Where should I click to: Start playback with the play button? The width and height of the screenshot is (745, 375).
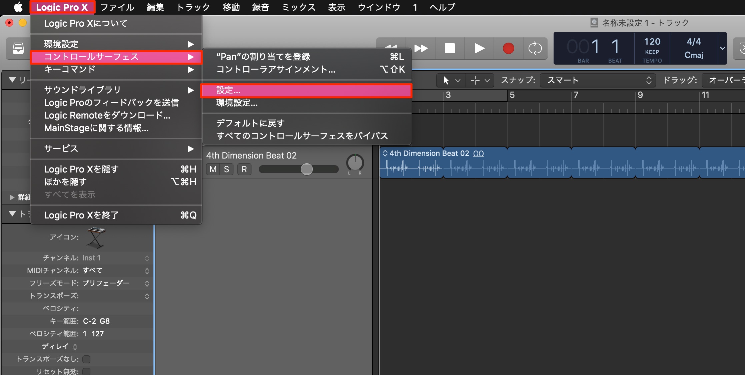click(x=479, y=48)
